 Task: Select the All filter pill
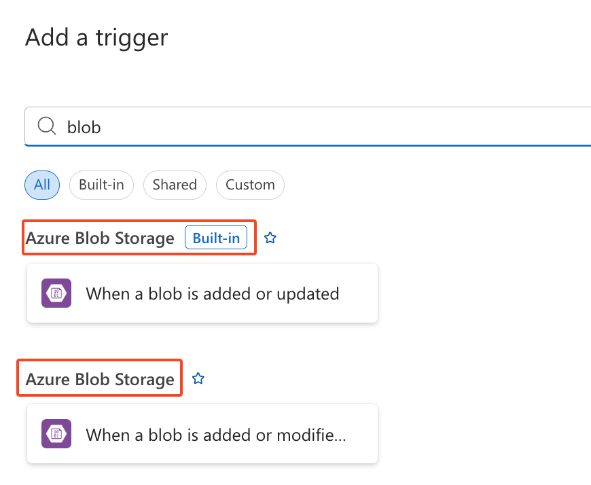click(x=42, y=185)
